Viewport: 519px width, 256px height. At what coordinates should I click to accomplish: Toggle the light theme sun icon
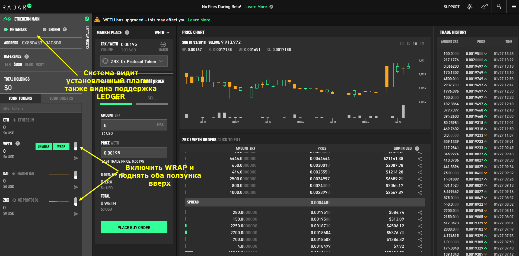470,7
